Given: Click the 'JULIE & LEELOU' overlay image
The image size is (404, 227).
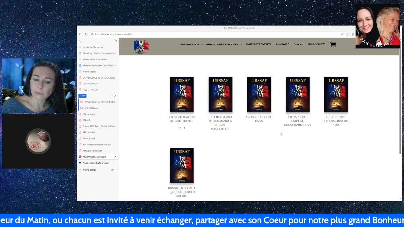Looking at the screenshot, I should pos(378,26).
